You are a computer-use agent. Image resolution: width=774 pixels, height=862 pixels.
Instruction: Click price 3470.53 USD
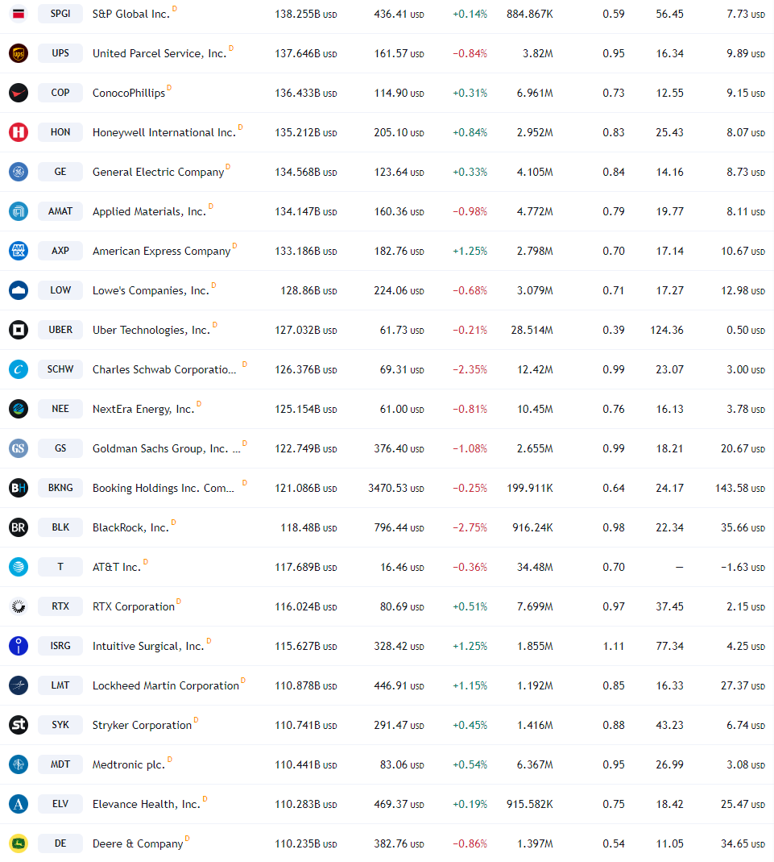tap(395, 488)
